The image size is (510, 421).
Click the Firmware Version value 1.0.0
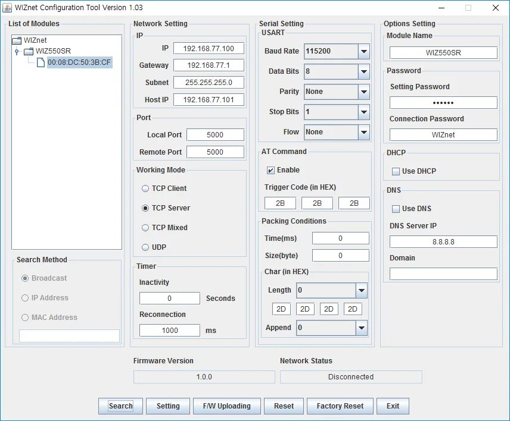(x=204, y=377)
